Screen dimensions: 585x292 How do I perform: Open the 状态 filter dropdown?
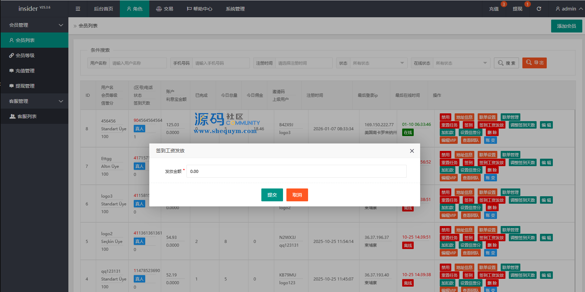[378, 63]
